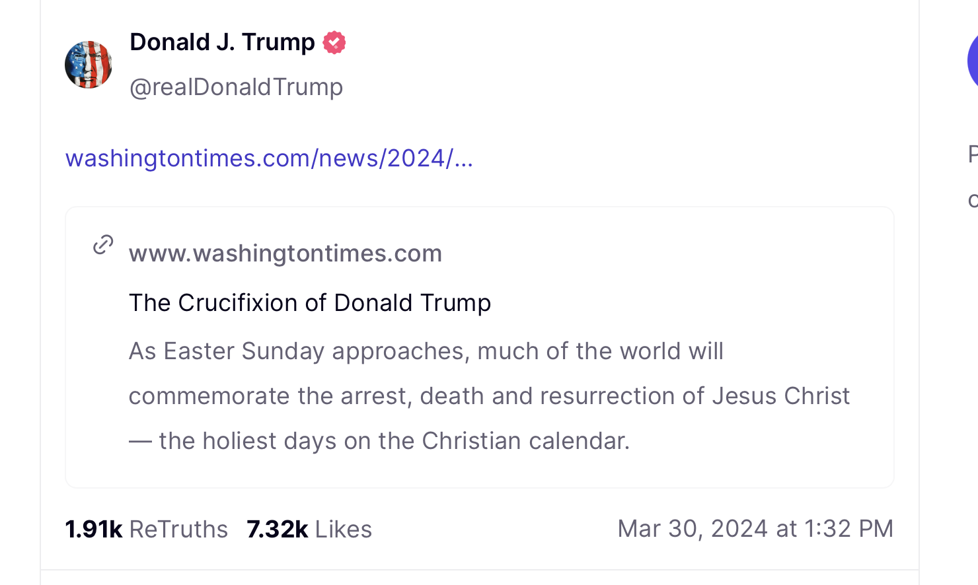The height and width of the screenshot is (585, 978).
Task: Follow the washingtontimes.com/news/2024 link
Action: (269, 158)
